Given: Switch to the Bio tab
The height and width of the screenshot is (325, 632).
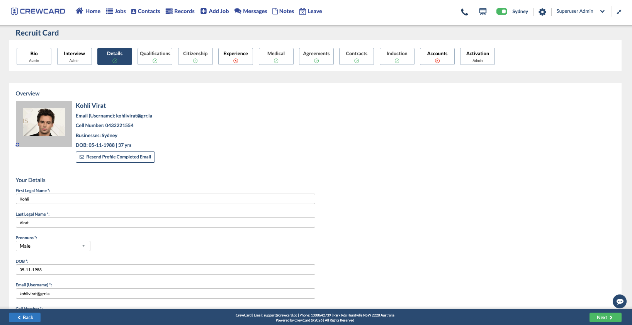Looking at the screenshot, I should tap(34, 56).
